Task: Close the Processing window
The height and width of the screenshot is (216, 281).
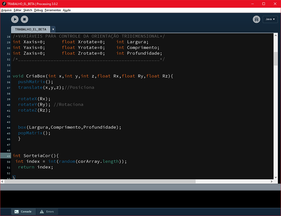Action: point(275,4)
